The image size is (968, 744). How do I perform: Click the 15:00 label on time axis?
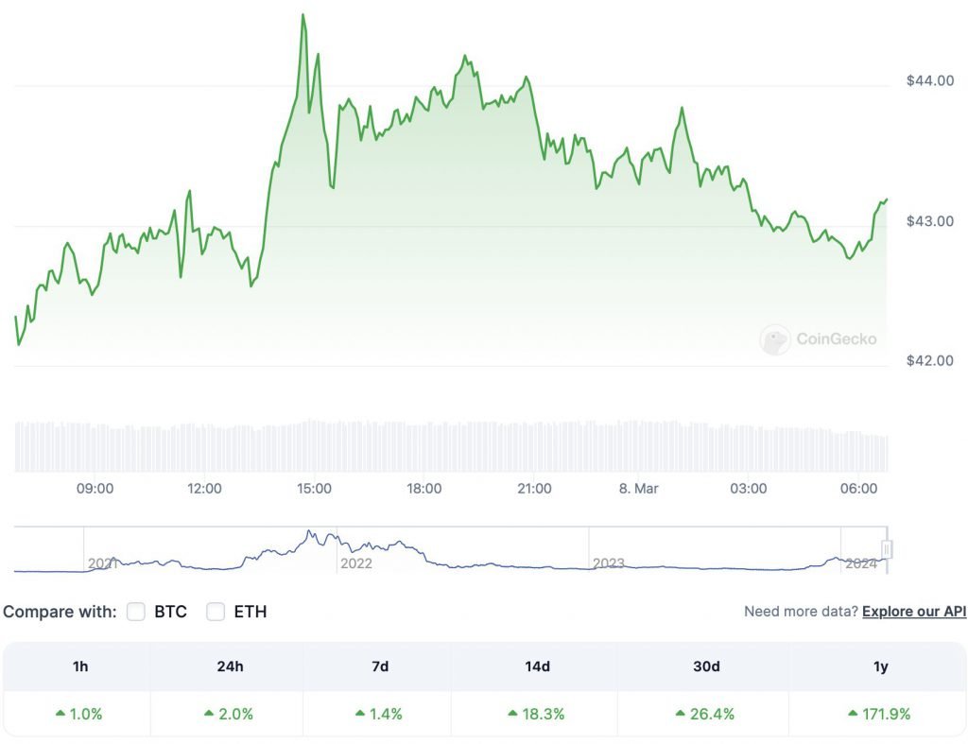click(x=314, y=489)
